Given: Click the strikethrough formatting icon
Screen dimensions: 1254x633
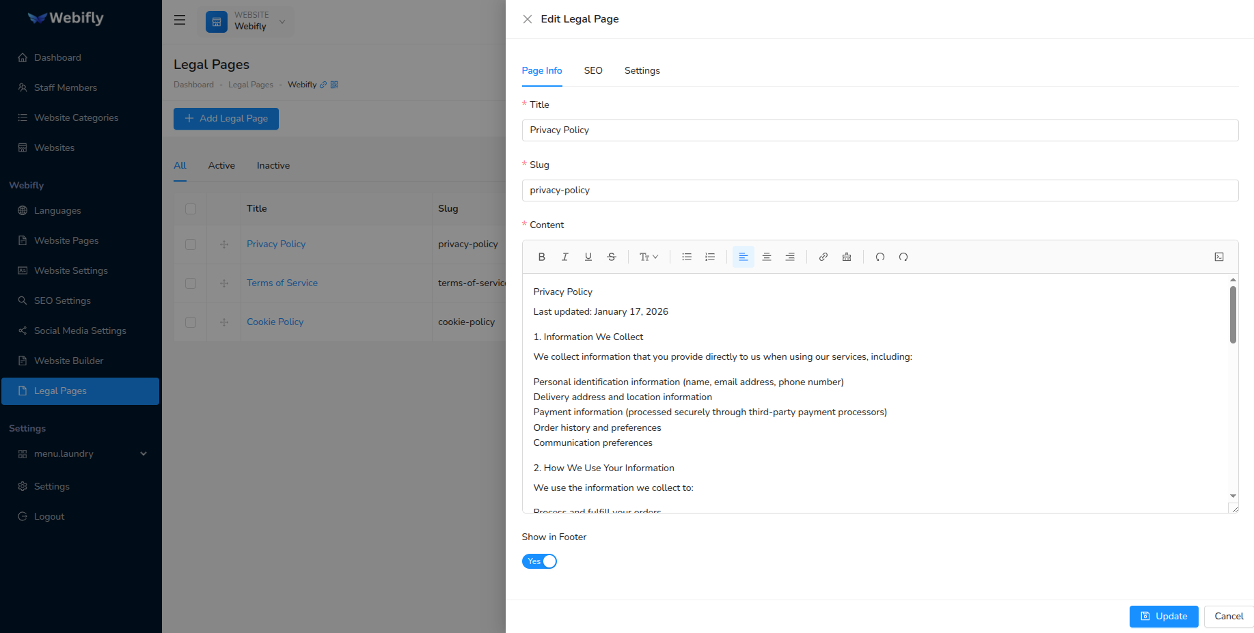Looking at the screenshot, I should point(612,257).
